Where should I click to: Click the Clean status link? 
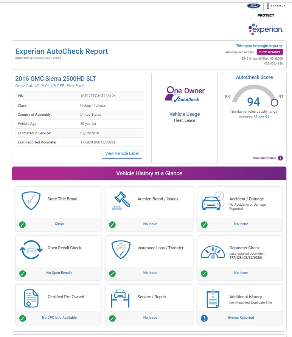tap(59, 224)
